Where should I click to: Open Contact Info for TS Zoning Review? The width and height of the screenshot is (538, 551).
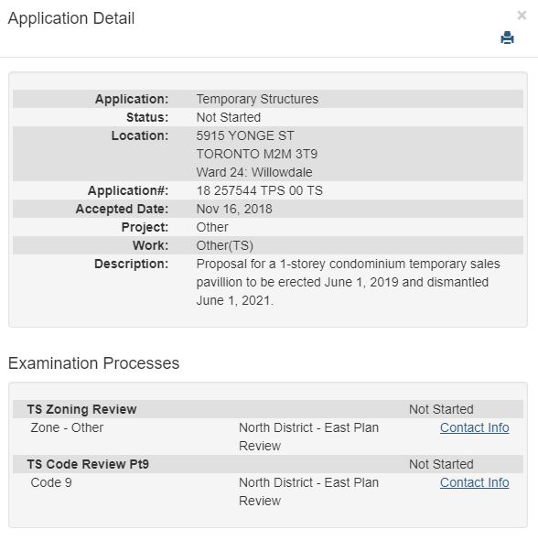475,427
